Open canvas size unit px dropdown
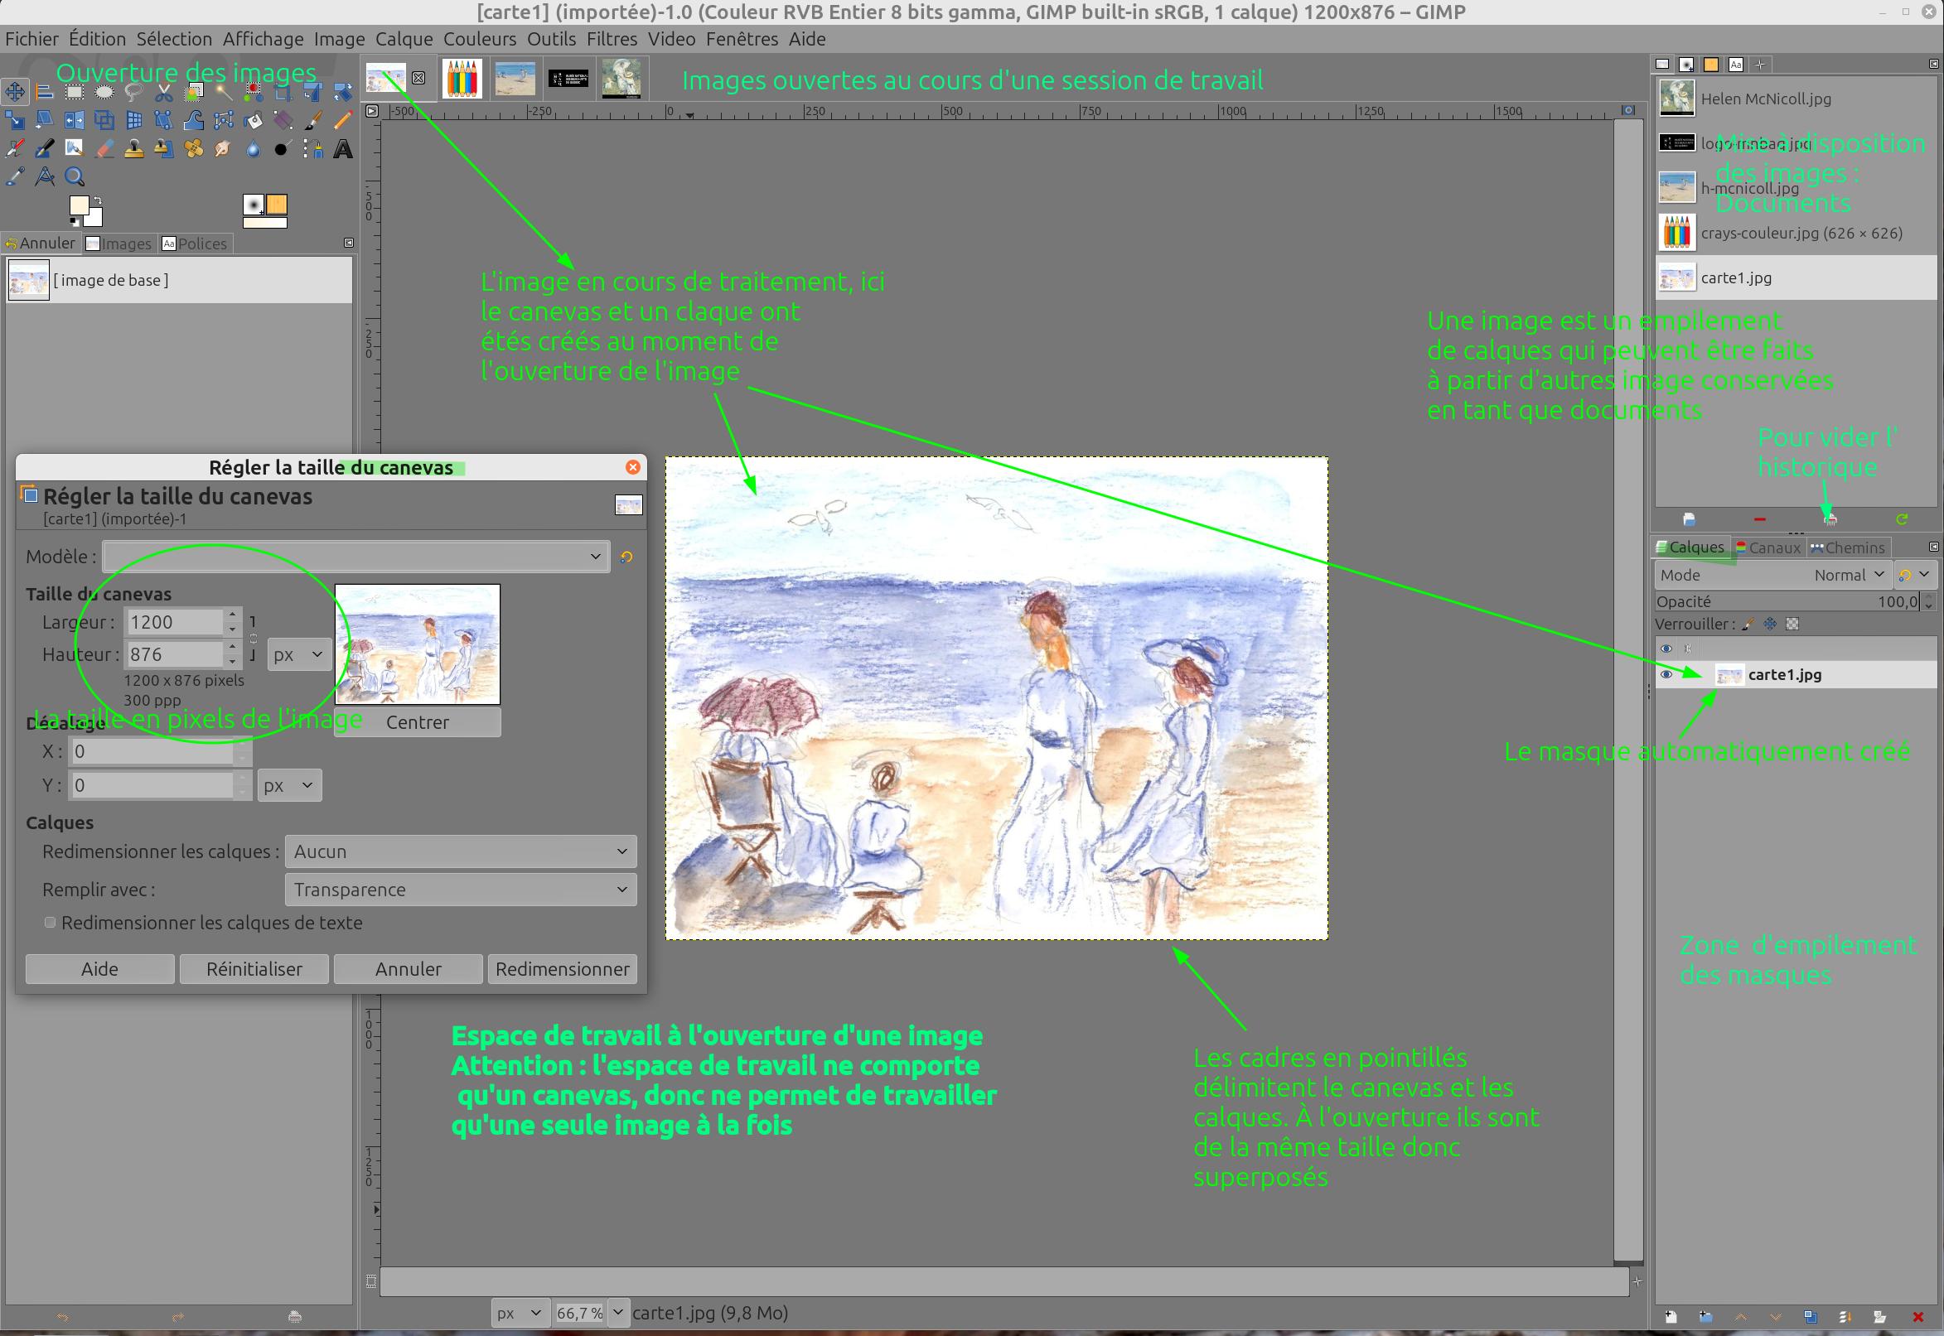The image size is (1944, 1336). [299, 654]
